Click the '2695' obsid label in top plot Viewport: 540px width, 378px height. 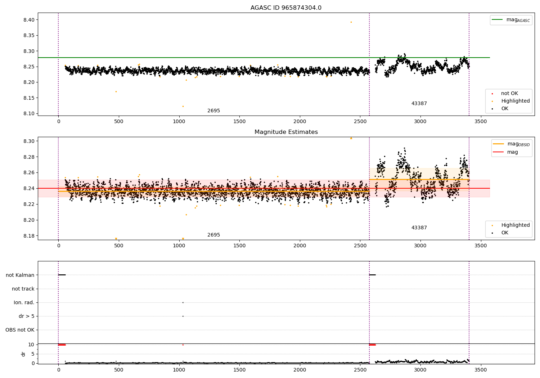(213, 111)
